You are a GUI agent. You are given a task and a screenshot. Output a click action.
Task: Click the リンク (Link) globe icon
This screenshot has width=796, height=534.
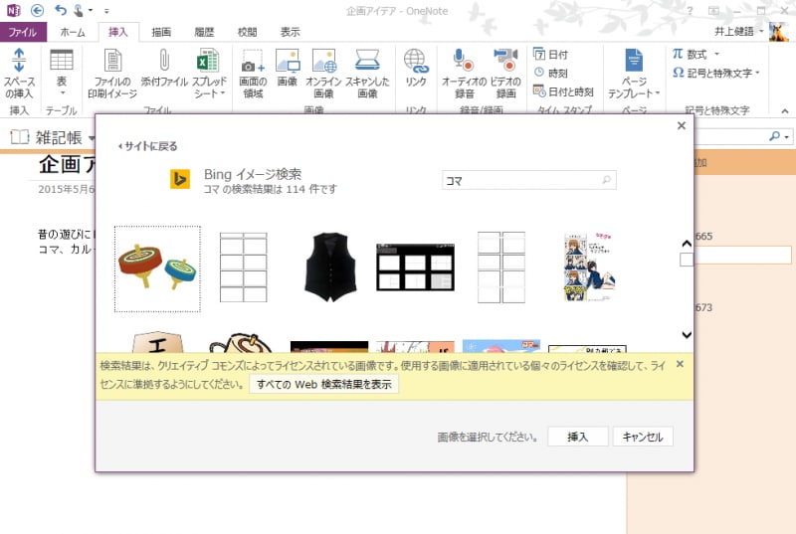pyautogui.click(x=416, y=61)
